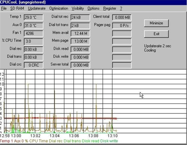This screenshot has height=145, width=187.
Task: Click the Temp 1 value field
Action: pos(33,17)
